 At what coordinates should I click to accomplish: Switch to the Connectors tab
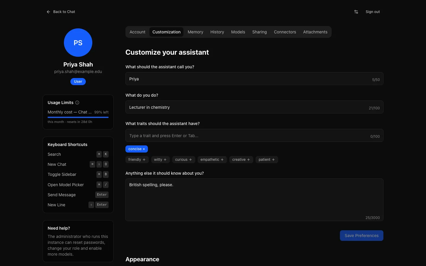tap(285, 32)
